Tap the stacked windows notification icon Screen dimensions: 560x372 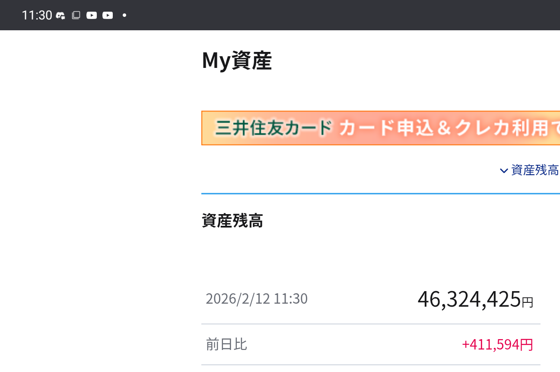click(76, 16)
